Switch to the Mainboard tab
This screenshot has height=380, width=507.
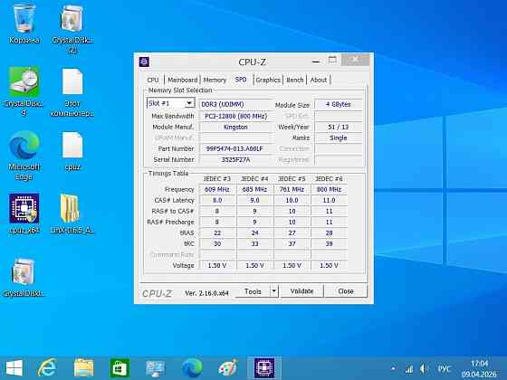click(x=182, y=80)
